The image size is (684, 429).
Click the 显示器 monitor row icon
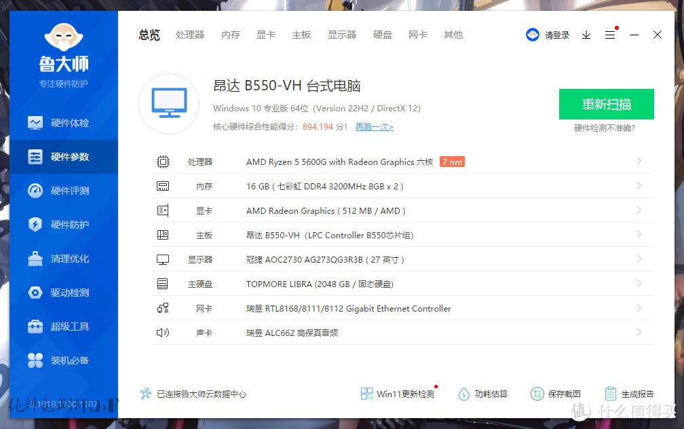[163, 260]
